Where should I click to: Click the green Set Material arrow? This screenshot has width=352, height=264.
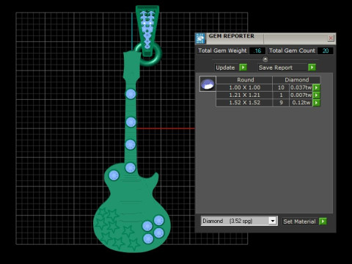pyautogui.click(x=323, y=221)
